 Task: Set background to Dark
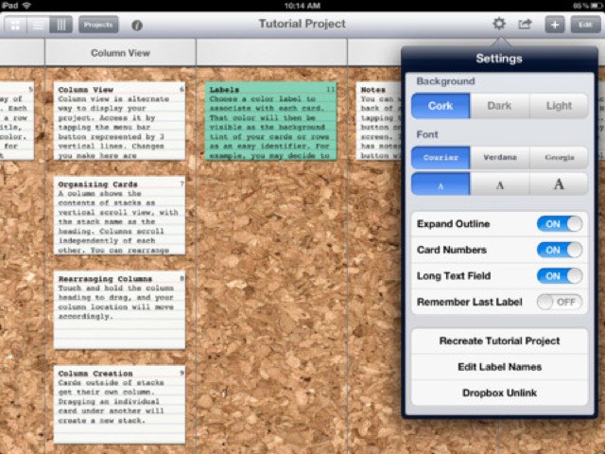(499, 106)
